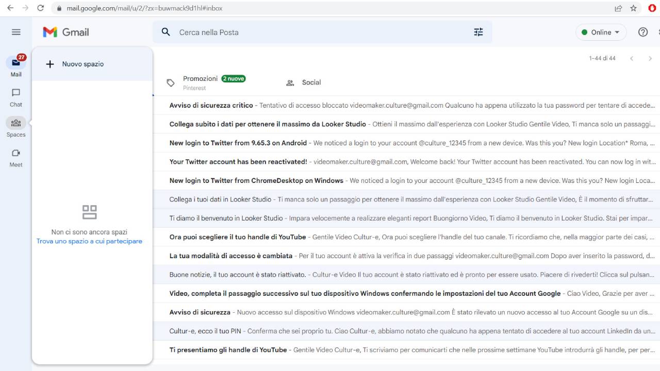Open email Avviso di sicurezza critico
This screenshot has height=371, width=660.
pyautogui.click(x=406, y=105)
